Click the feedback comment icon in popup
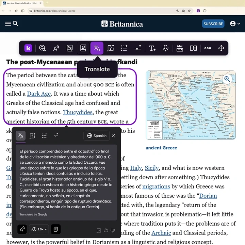 pos(99,230)
